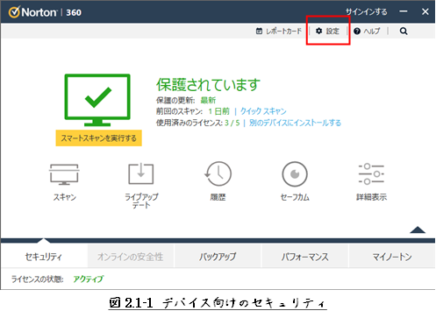This screenshot has width=436, height=318.
Task: Click the クイック スキャン link
Action: tap(263, 111)
